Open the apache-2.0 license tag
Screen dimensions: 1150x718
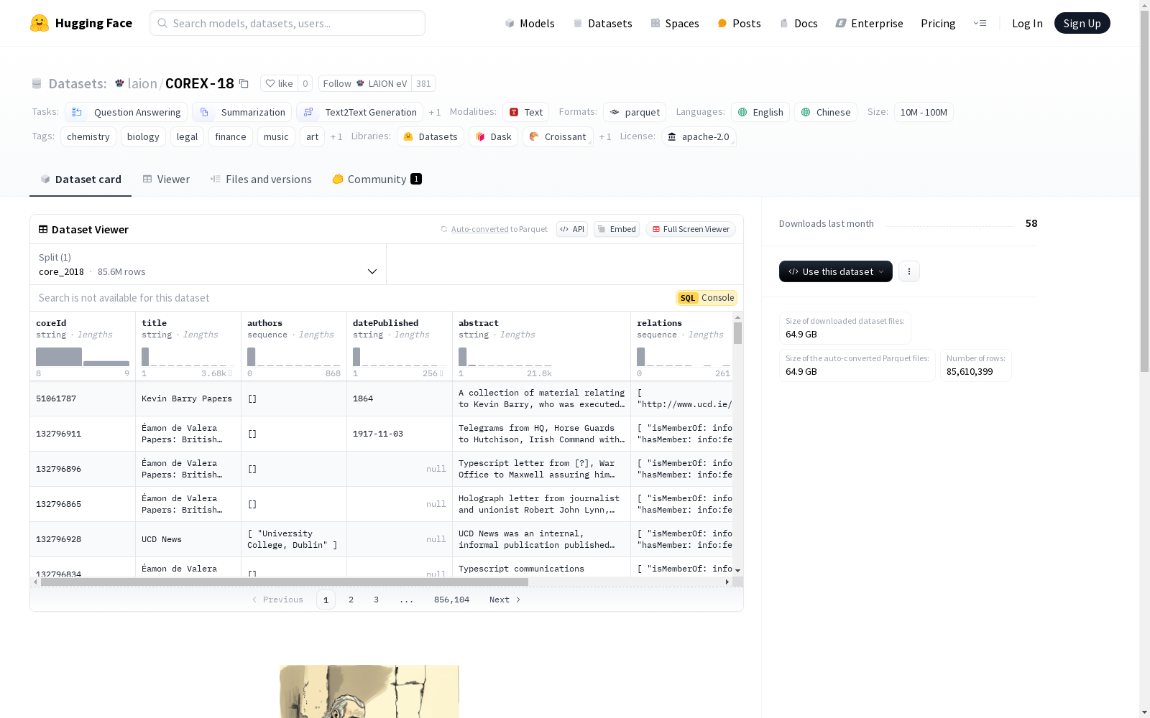[x=698, y=136]
